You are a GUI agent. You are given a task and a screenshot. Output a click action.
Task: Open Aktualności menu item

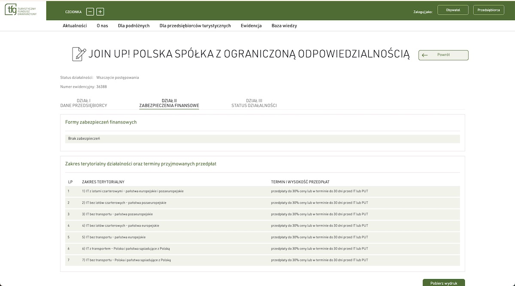(75, 26)
